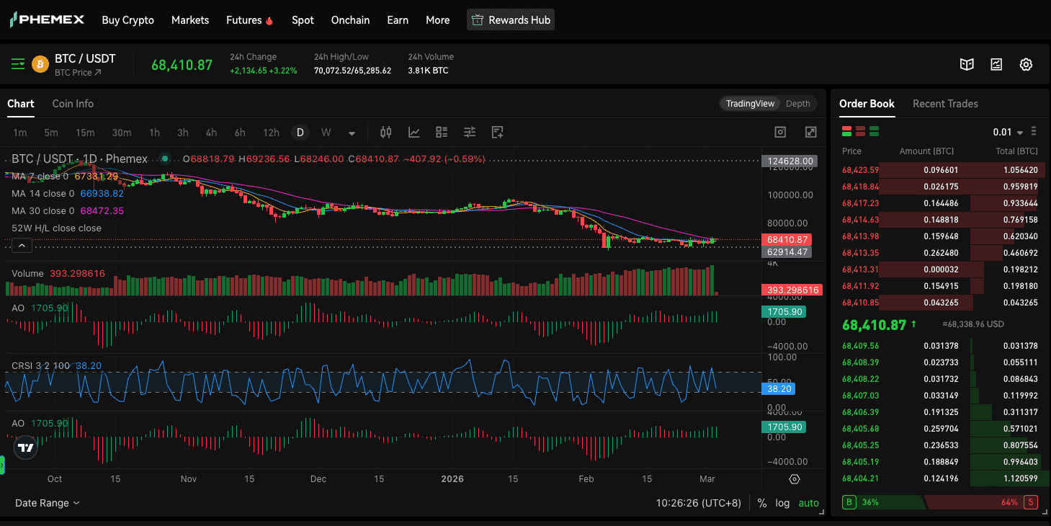Collapse the indicator legend with chevron
Viewport: 1051px width, 526px height.
pyautogui.click(x=22, y=246)
